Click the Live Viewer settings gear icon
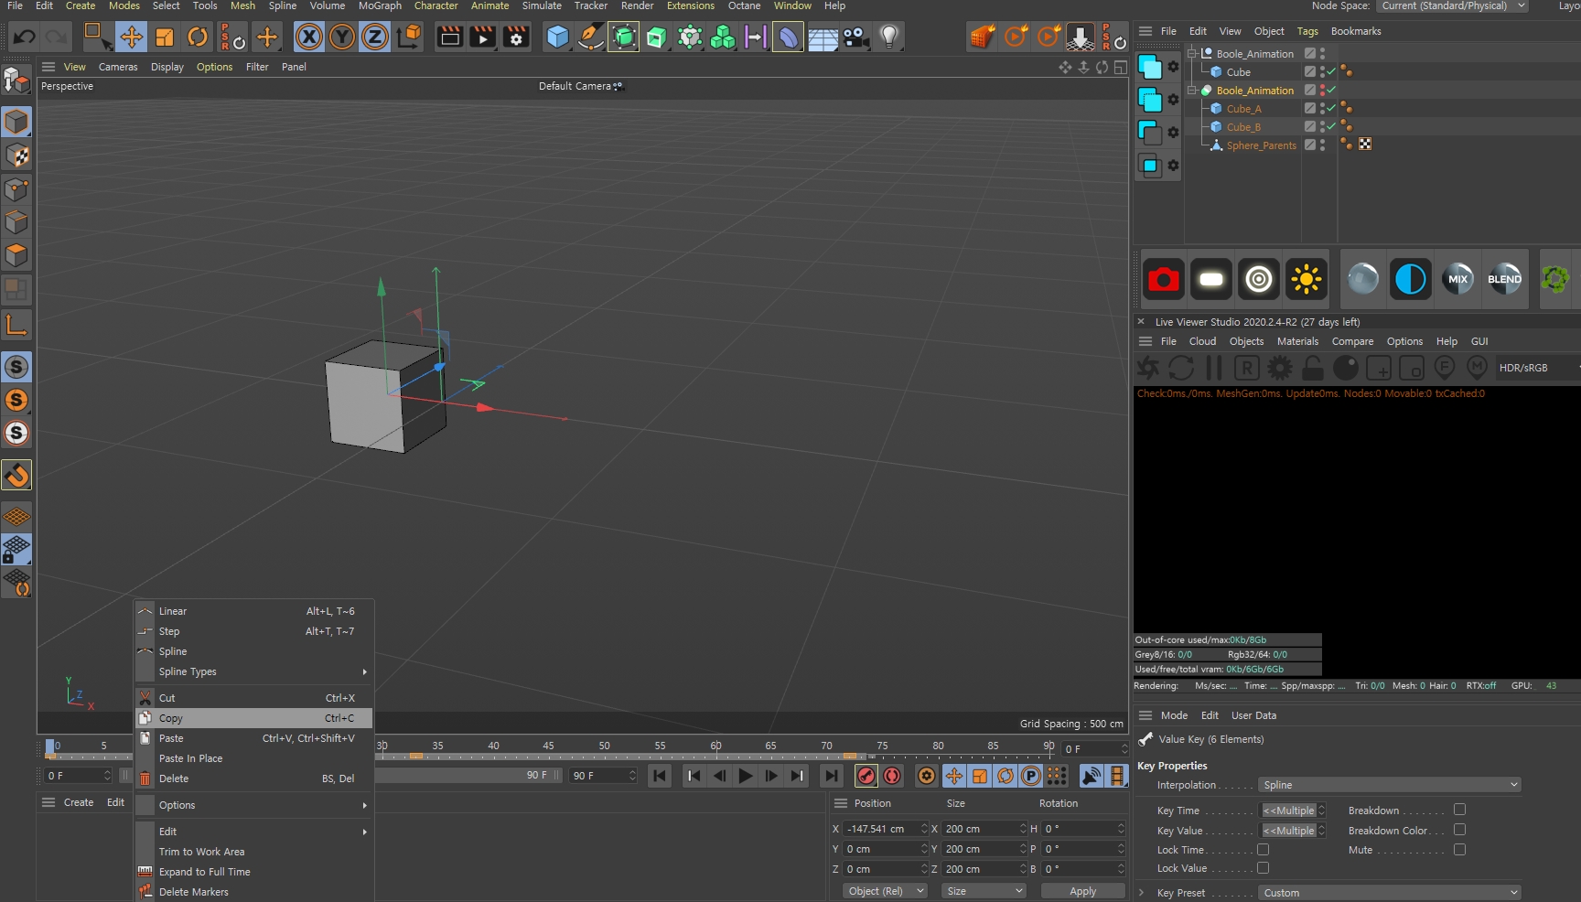Image resolution: width=1581 pixels, height=902 pixels. coord(1280,368)
